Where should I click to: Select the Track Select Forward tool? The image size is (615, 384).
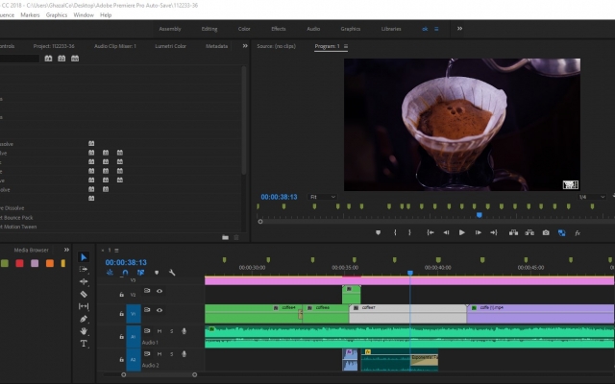coord(84,269)
